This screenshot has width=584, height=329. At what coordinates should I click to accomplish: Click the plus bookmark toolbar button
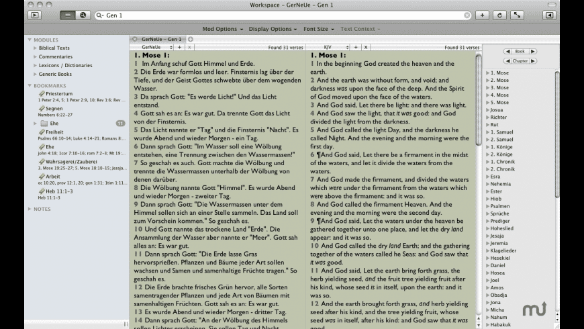pyautogui.click(x=482, y=15)
